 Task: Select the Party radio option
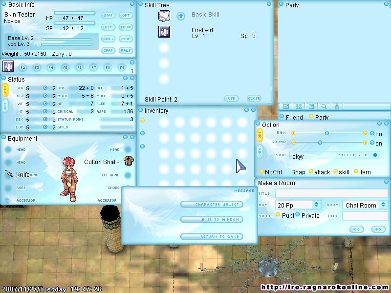[311, 116]
